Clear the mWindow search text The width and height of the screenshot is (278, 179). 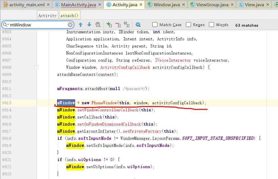click(x=70, y=25)
